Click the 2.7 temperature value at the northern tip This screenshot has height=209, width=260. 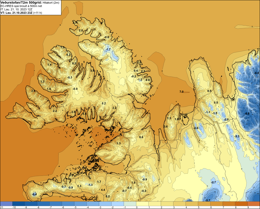click(x=75, y=23)
